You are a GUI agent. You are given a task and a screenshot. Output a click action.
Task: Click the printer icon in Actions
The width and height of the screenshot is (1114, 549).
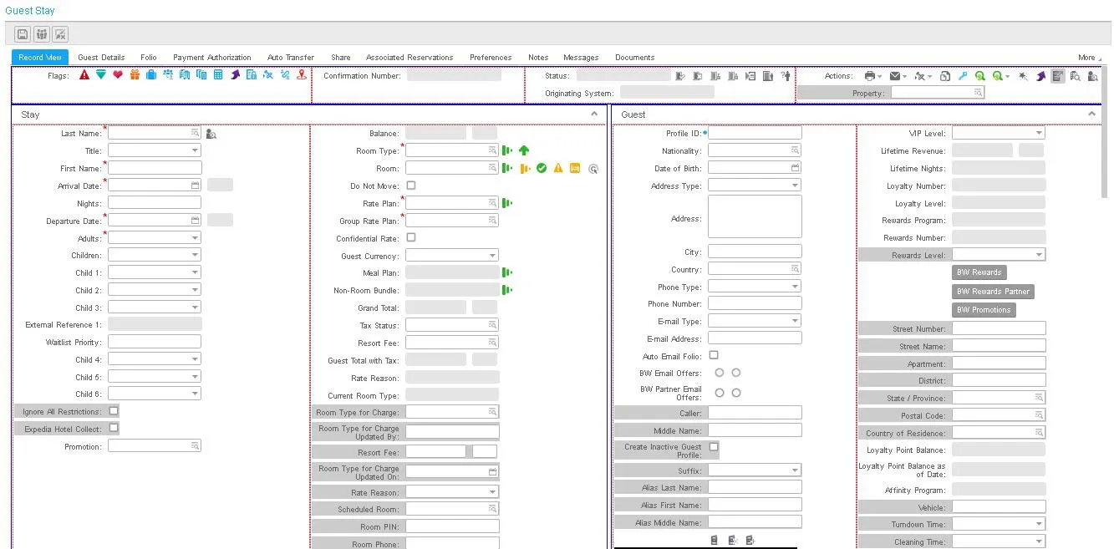click(x=870, y=76)
